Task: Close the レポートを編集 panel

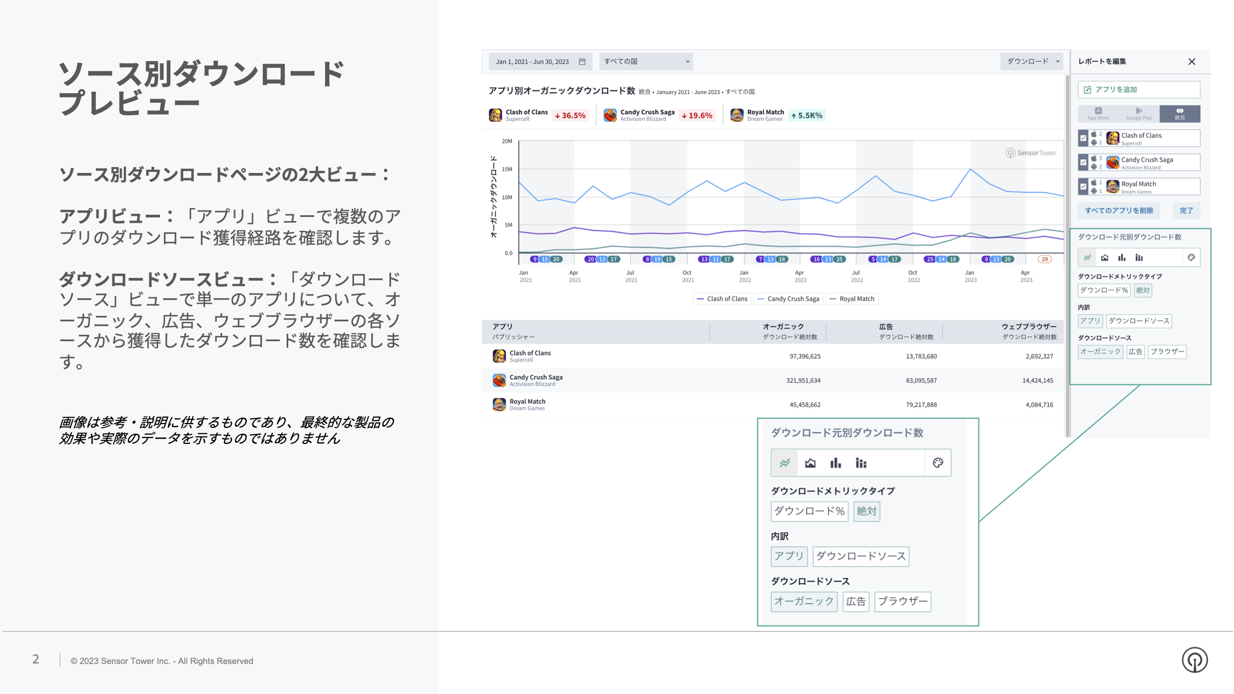Action: point(1192,62)
